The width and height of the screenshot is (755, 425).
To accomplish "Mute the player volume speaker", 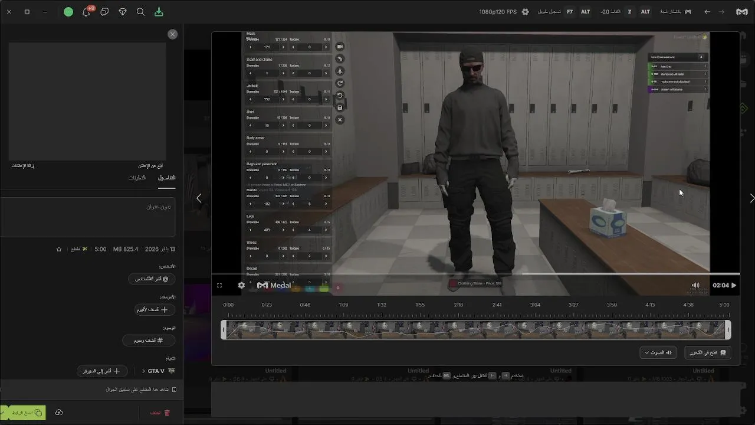I will (x=695, y=285).
